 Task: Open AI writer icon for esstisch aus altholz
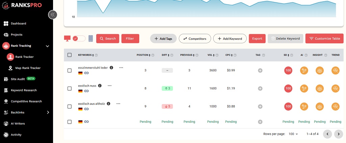(304, 106)
